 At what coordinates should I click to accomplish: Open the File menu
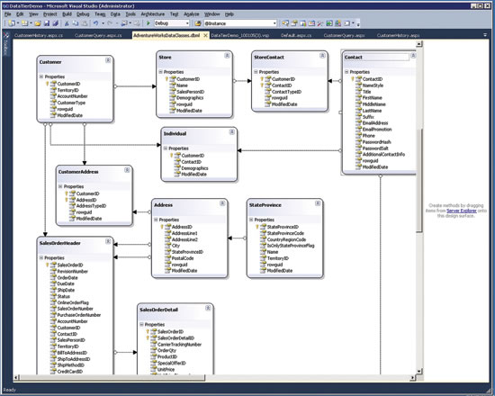click(8, 14)
